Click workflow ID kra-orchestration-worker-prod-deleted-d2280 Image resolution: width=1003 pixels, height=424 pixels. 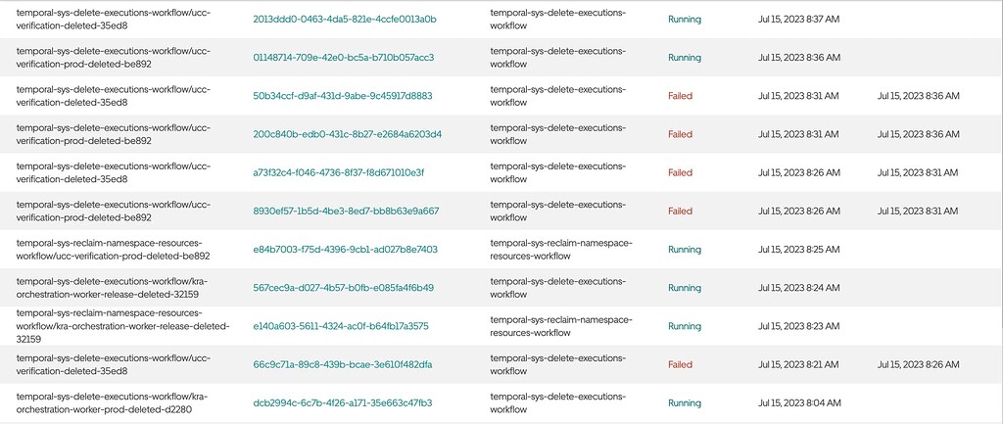(112, 402)
